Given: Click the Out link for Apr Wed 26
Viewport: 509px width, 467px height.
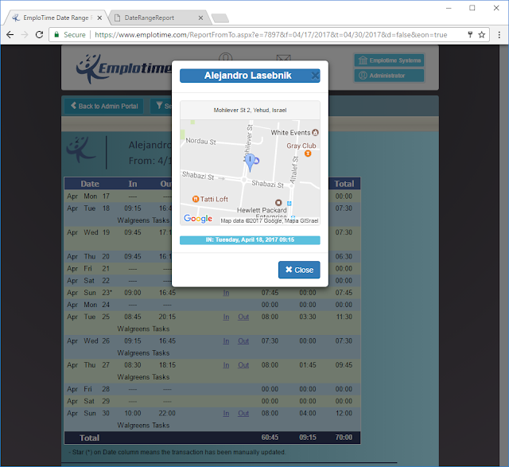Looking at the screenshot, I should coord(243,341).
